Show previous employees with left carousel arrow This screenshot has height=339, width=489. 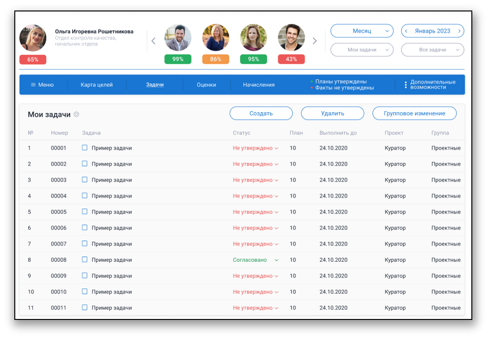click(x=154, y=41)
